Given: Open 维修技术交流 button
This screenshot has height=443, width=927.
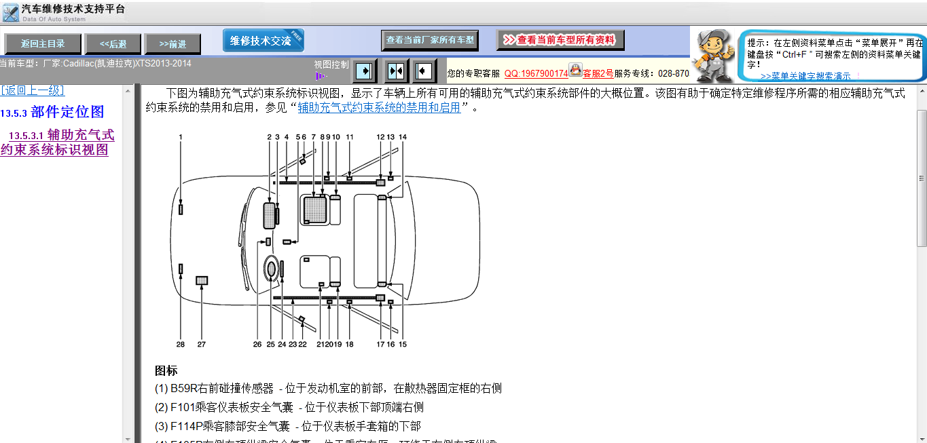Looking at the screenshot, I should pos(263,40).
